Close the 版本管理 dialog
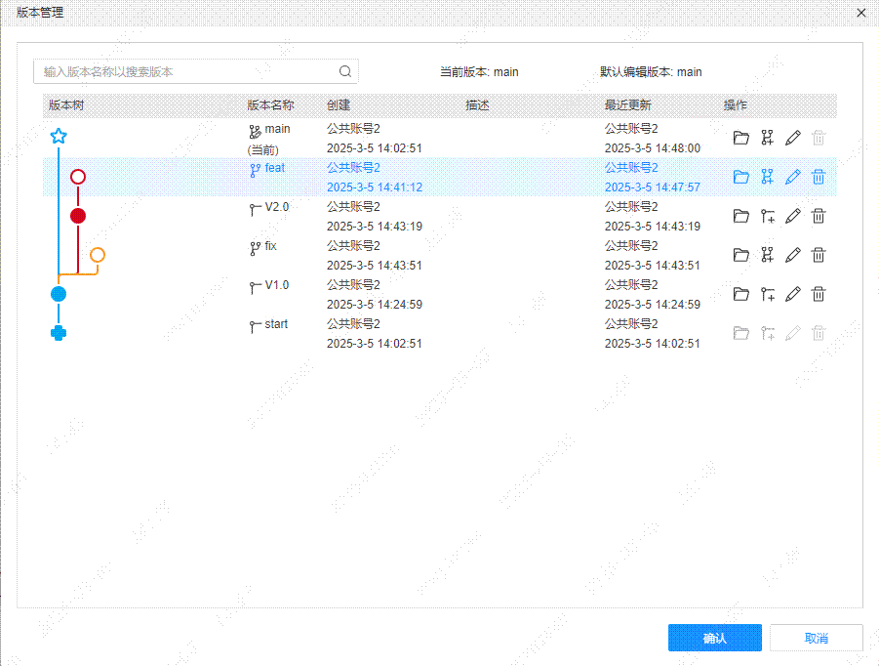Screen dimensions: 879x666 point(861,13)
